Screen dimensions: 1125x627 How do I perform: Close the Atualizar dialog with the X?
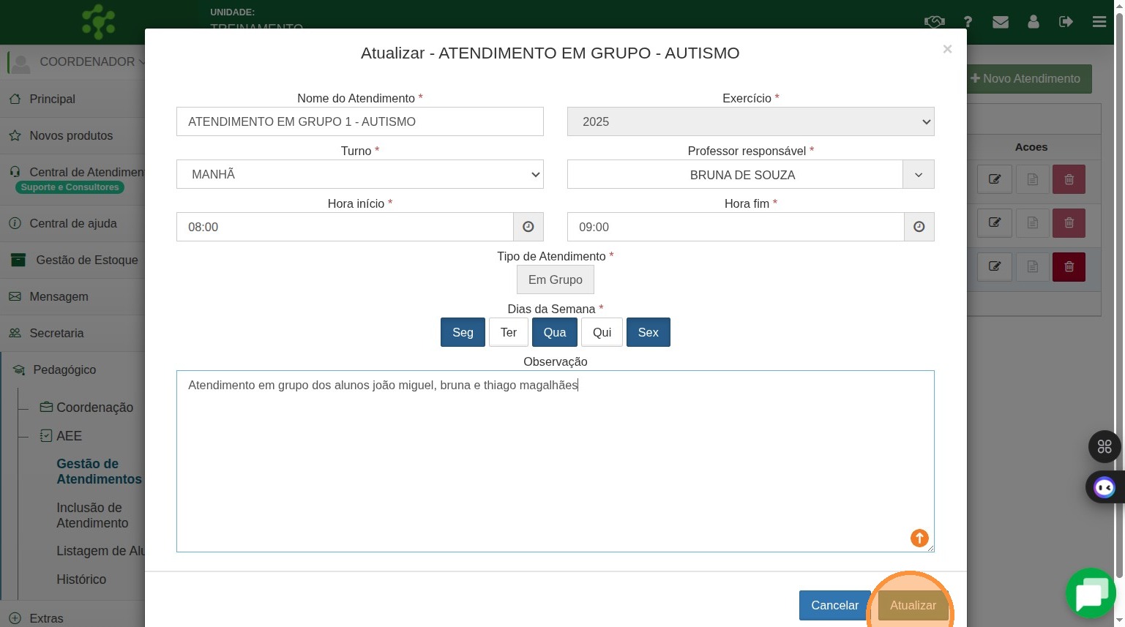point(947,49)
